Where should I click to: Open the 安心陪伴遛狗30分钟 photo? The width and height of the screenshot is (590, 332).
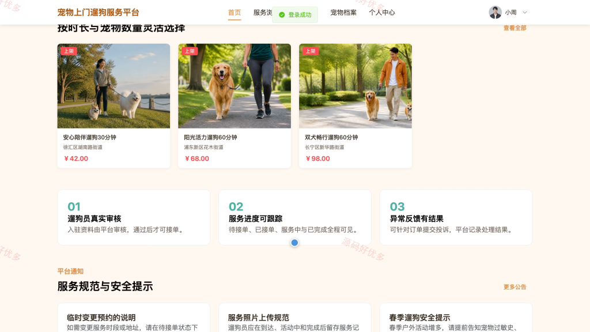(x=114, y=86)
